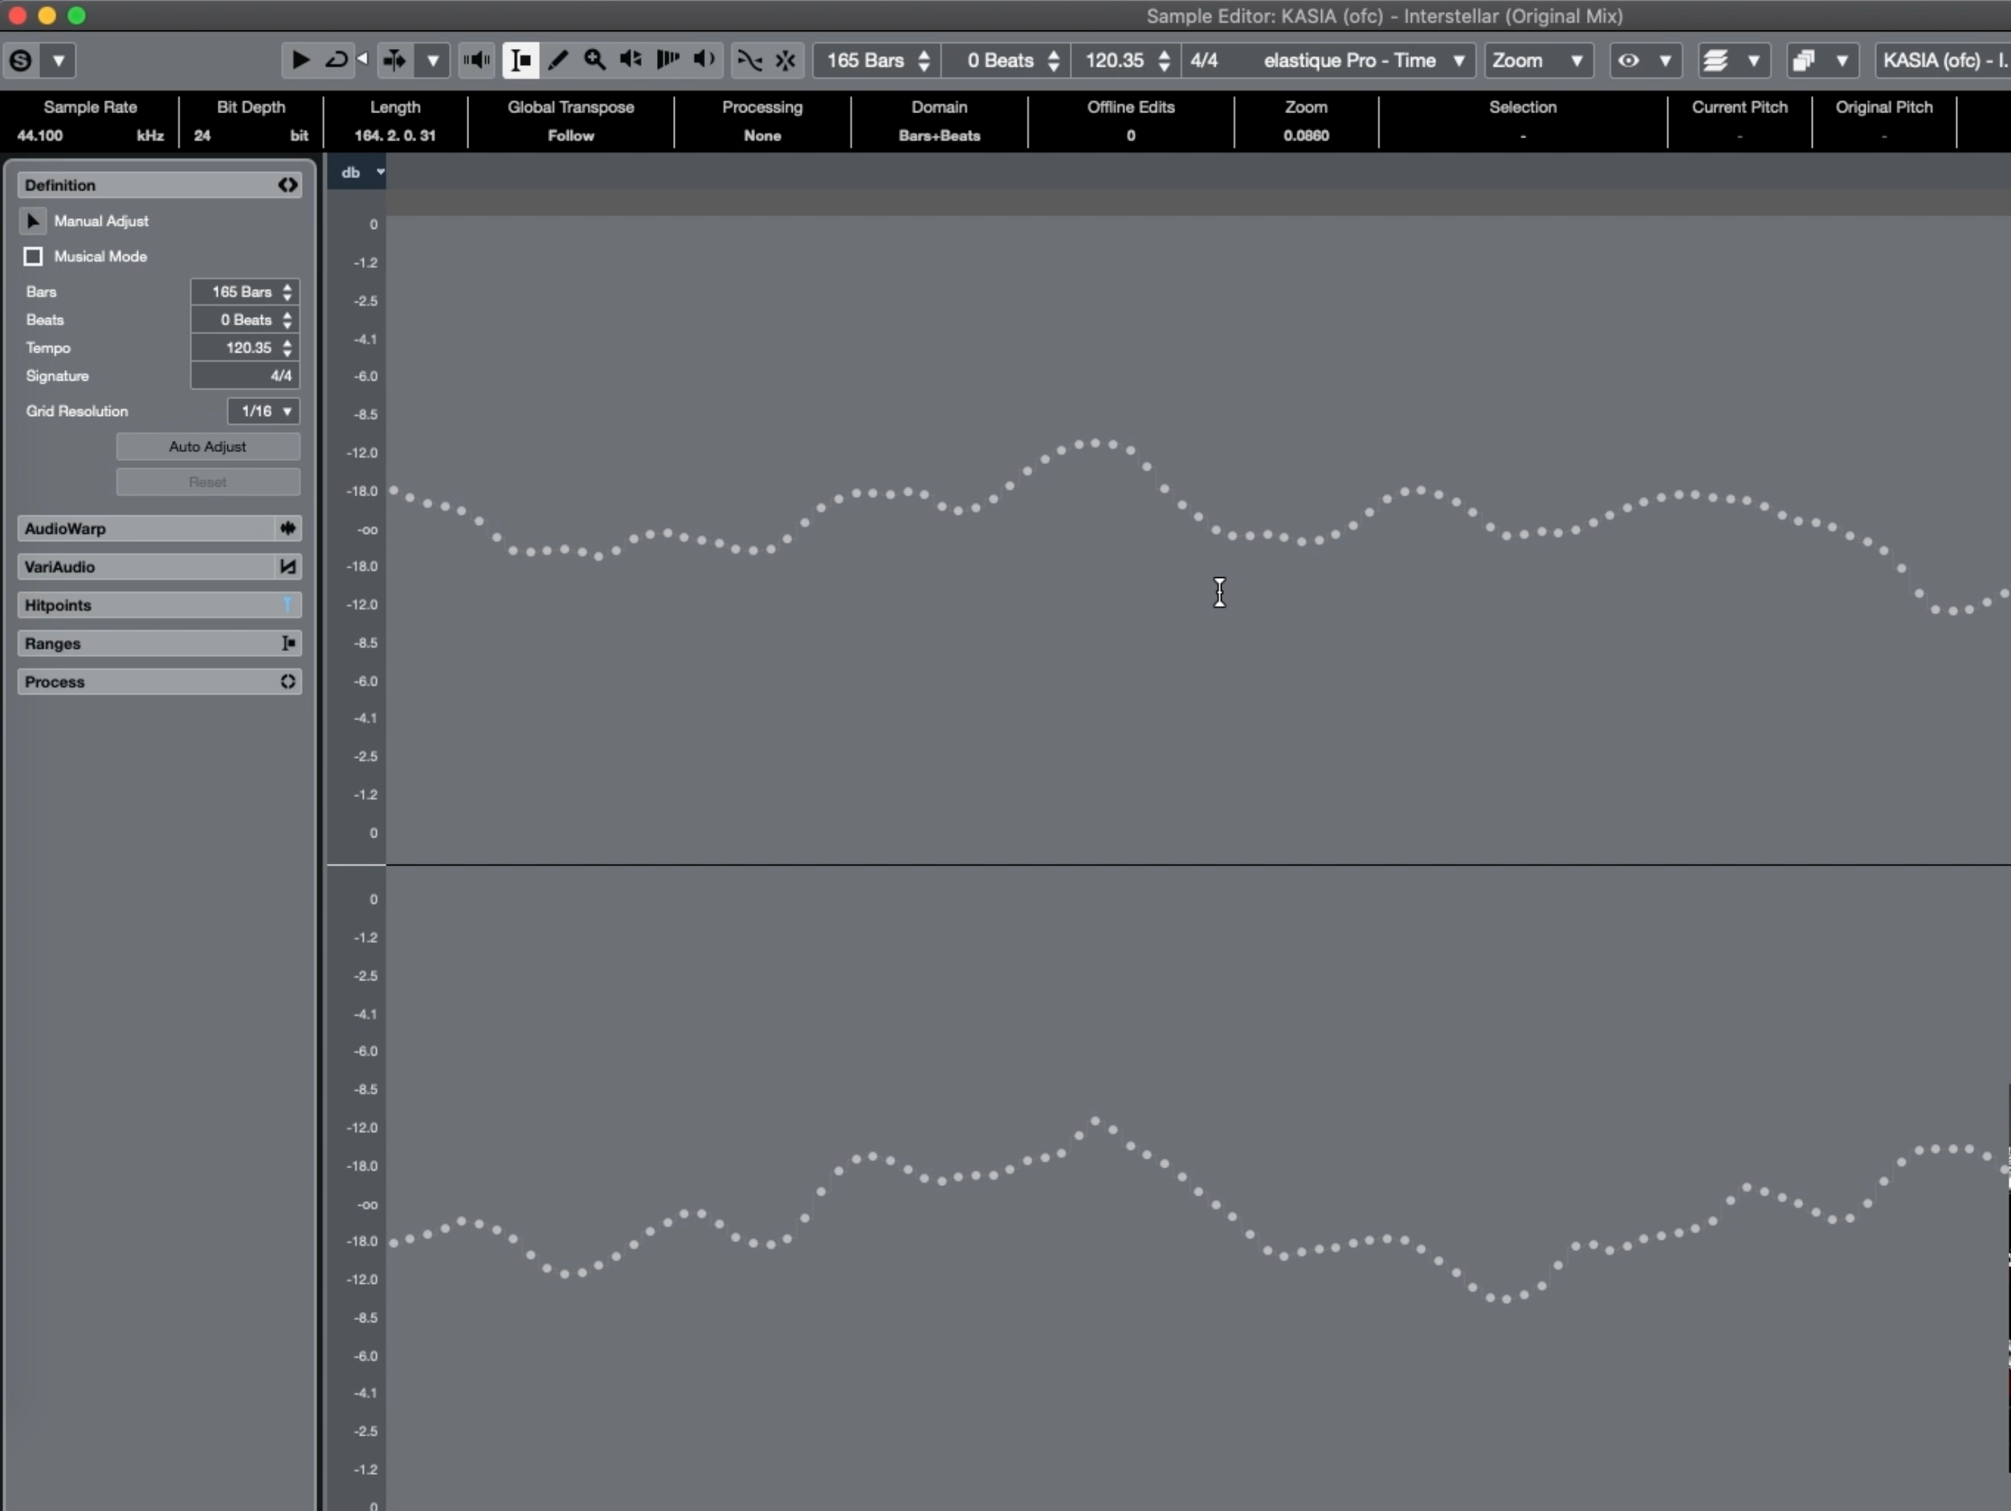This screenshot has width=2011, height=1511.
Task: Select the Range Selection tool
Action: [x=521, y=60]
